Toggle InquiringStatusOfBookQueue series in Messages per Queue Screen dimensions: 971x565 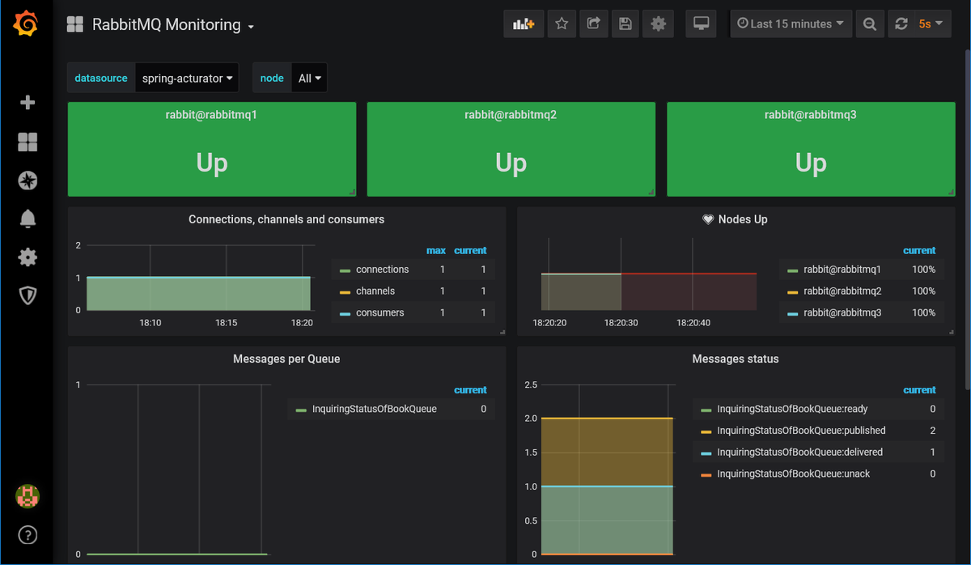click(x=375, y=410)
